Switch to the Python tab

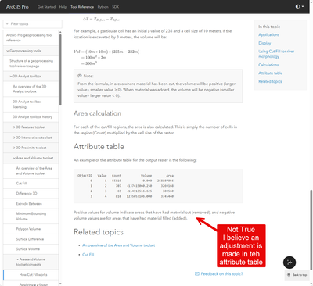(x=103, y=7)
